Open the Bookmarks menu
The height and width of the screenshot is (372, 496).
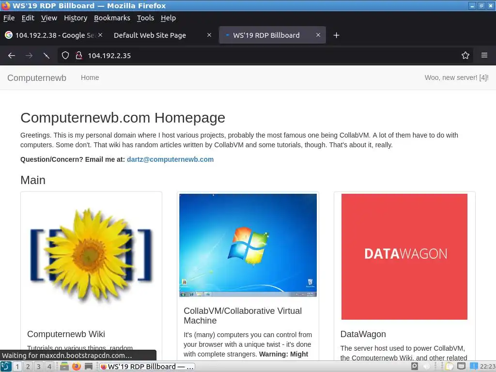point(112,18)
